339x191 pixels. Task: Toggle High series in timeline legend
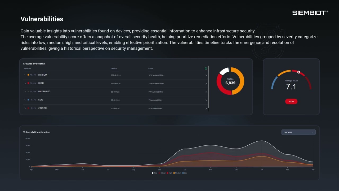coord(169,173)
